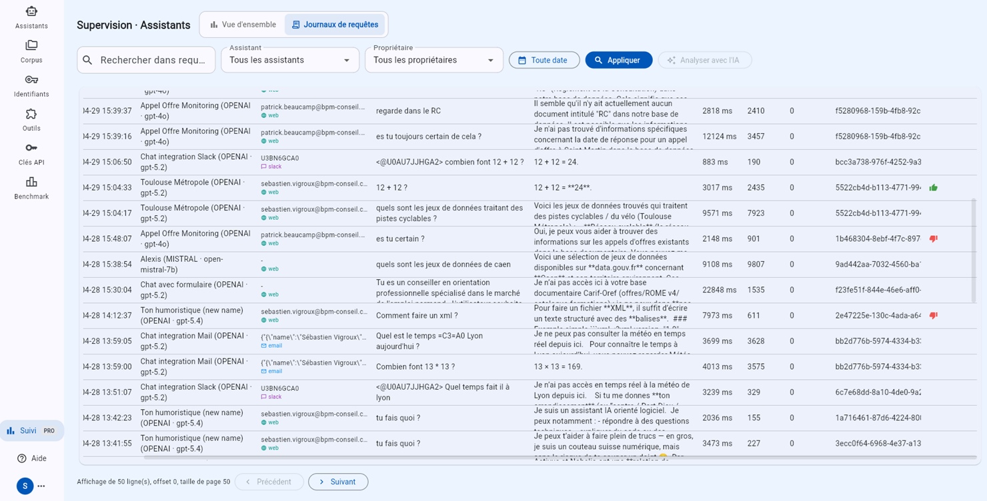The height and width of the screenshot is (501, 987).
Task: Click the Analyser avec l'IA button
Action: 705,60
